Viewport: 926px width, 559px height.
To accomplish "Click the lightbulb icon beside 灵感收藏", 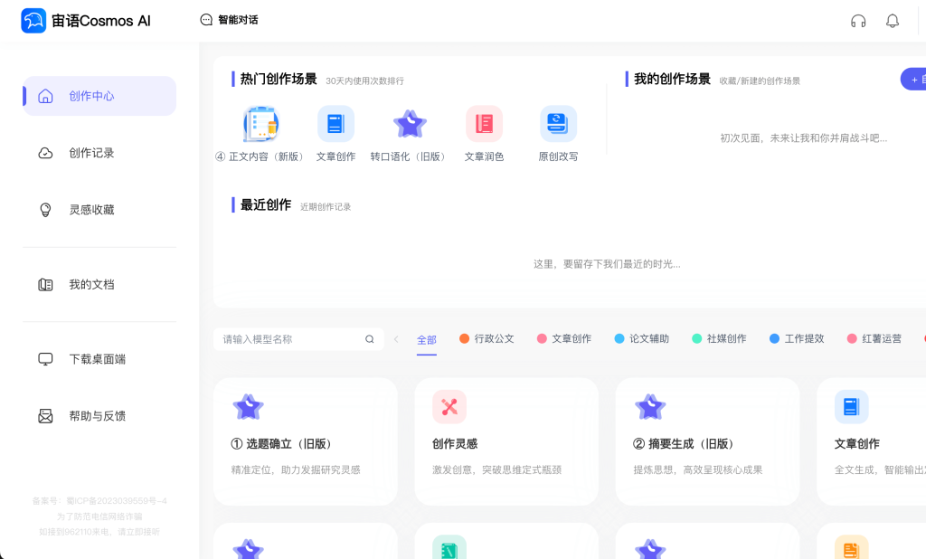I will click(45, 210).
